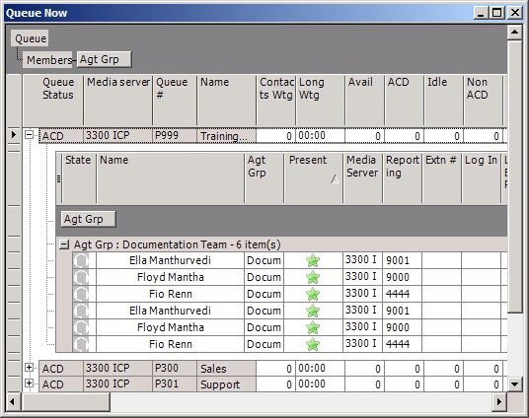Click column chooser grip beside State header
The width and height of the screenshot is (529, 418).
(58, 178)
